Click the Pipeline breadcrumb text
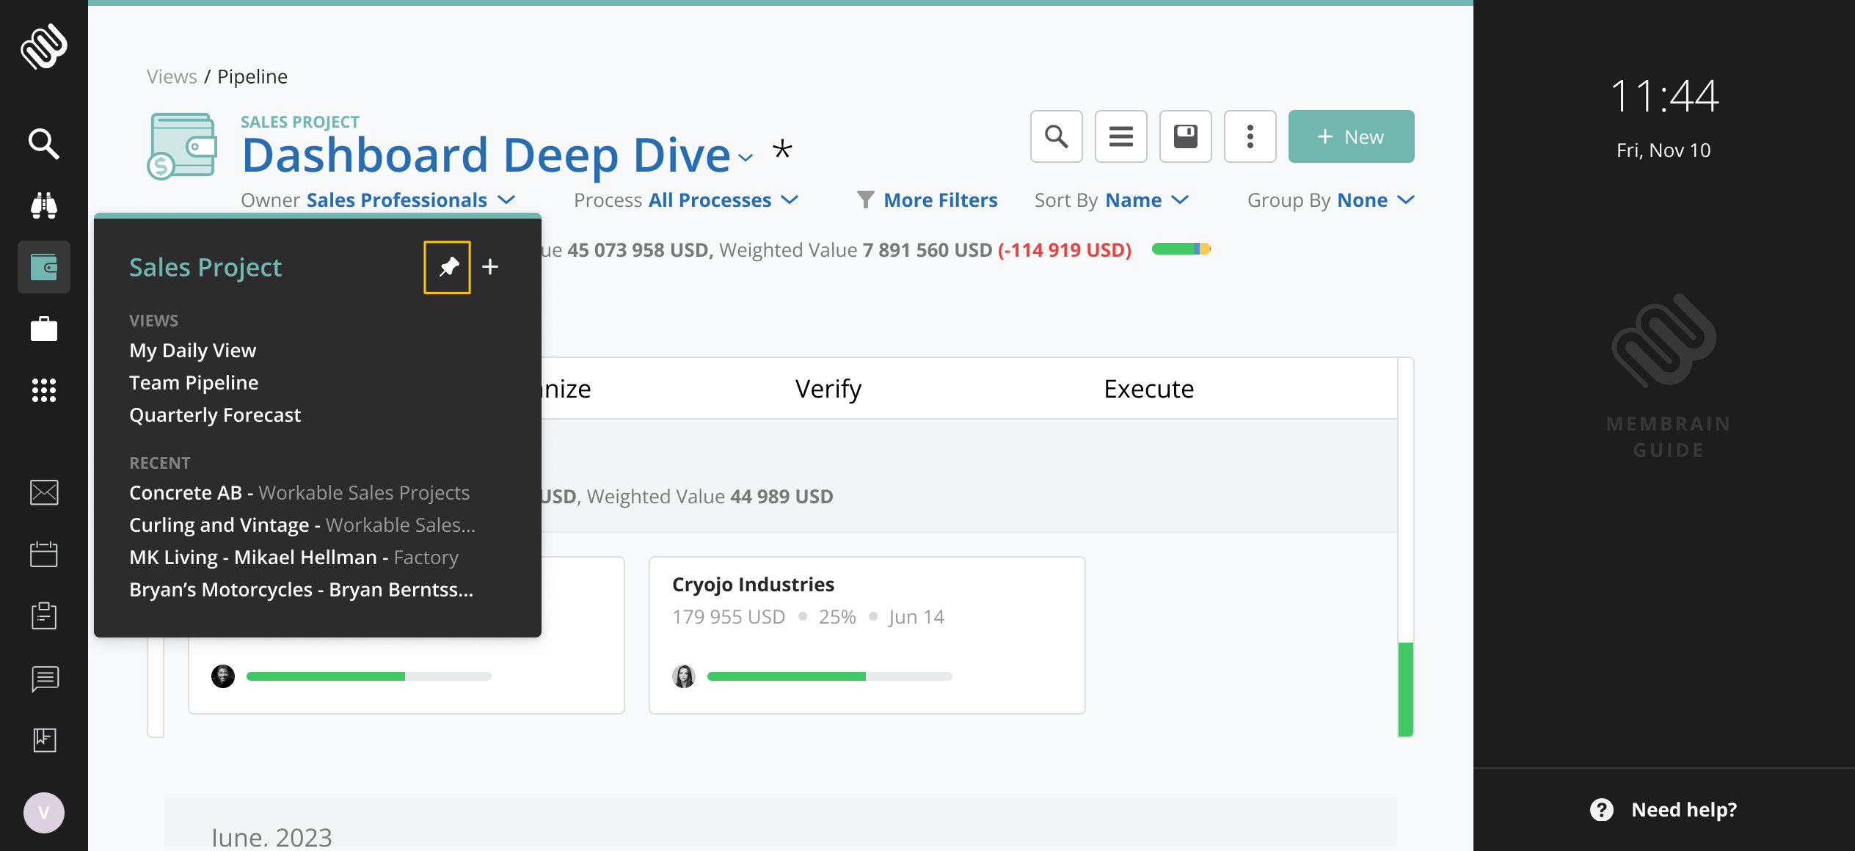 [x=252, y=76]
